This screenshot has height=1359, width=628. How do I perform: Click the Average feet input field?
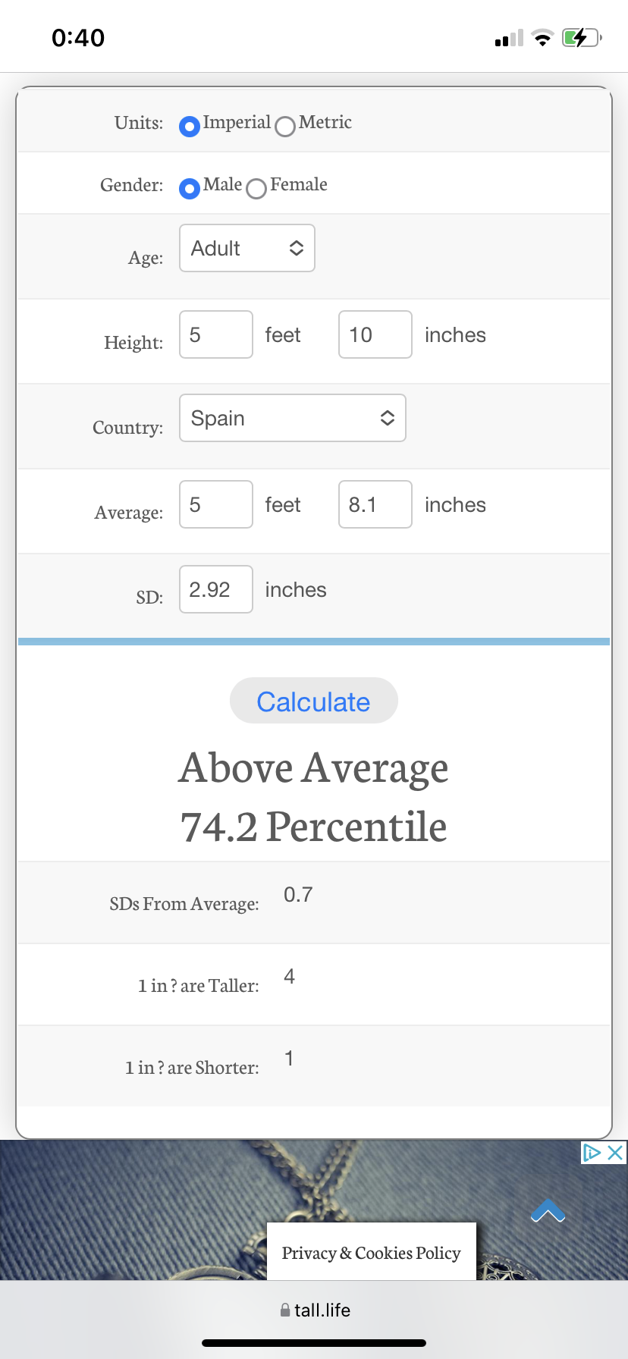click(x=216, y=504)
